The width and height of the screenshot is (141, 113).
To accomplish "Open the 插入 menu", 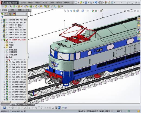I will (x=45, y=3).
